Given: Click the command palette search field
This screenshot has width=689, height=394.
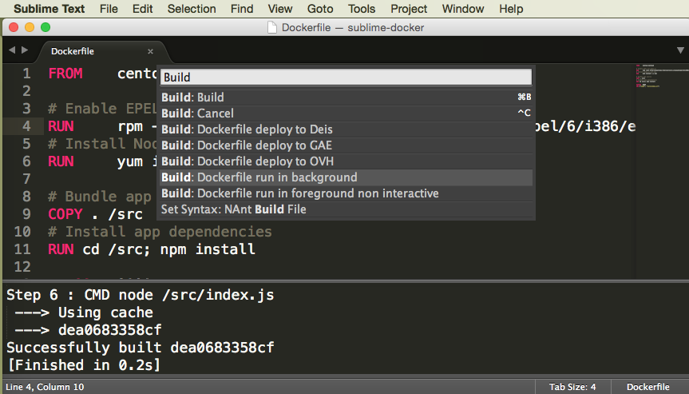Looking at the screenshot, I should click(x=346, y=77).
